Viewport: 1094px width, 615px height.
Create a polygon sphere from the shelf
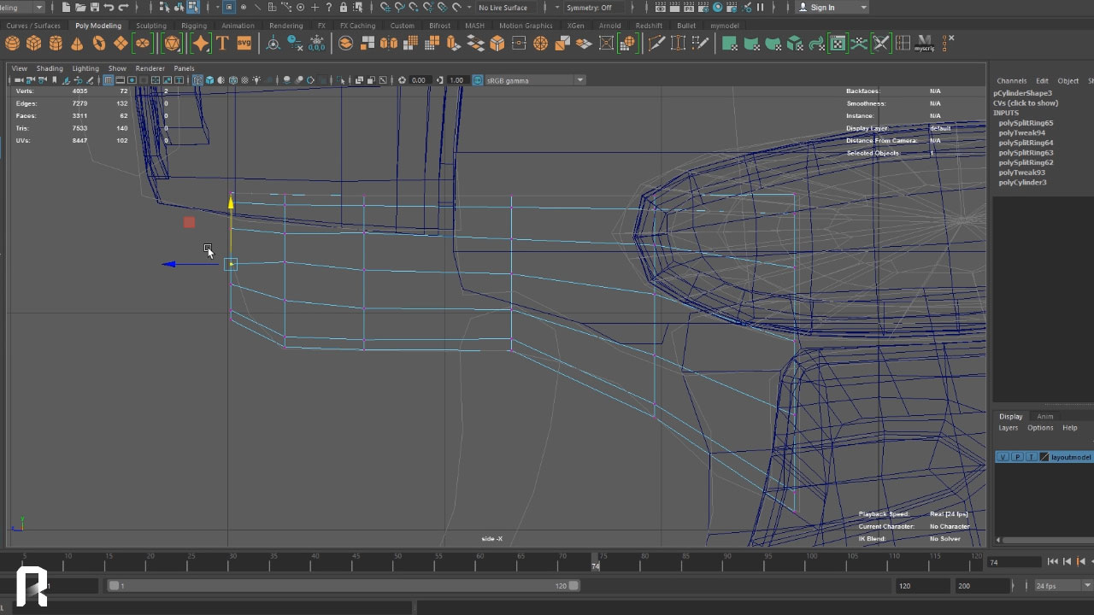pyautogui.click(x=12, y=43)
